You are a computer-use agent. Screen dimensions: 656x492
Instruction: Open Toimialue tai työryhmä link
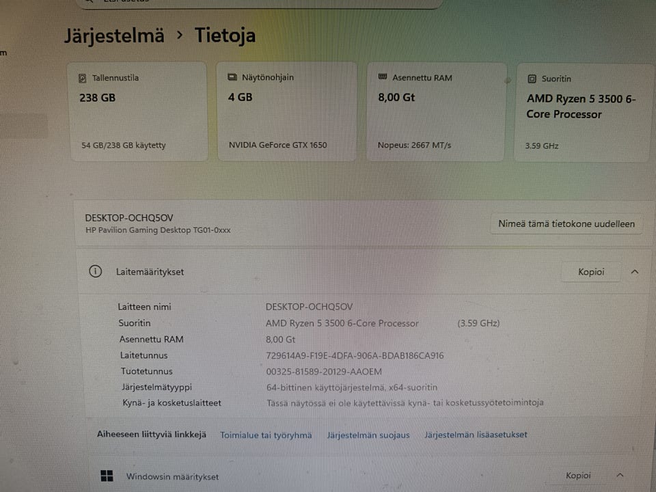266,435
